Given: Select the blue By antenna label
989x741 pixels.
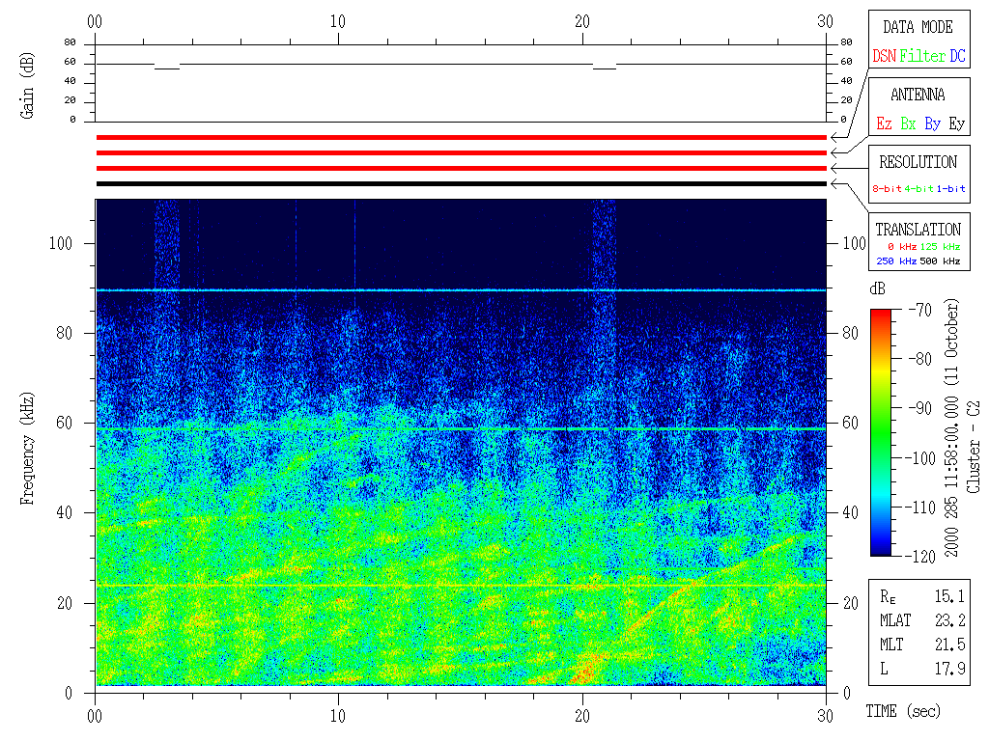Looking at the screenshot, I should click(x=932, y=123).
